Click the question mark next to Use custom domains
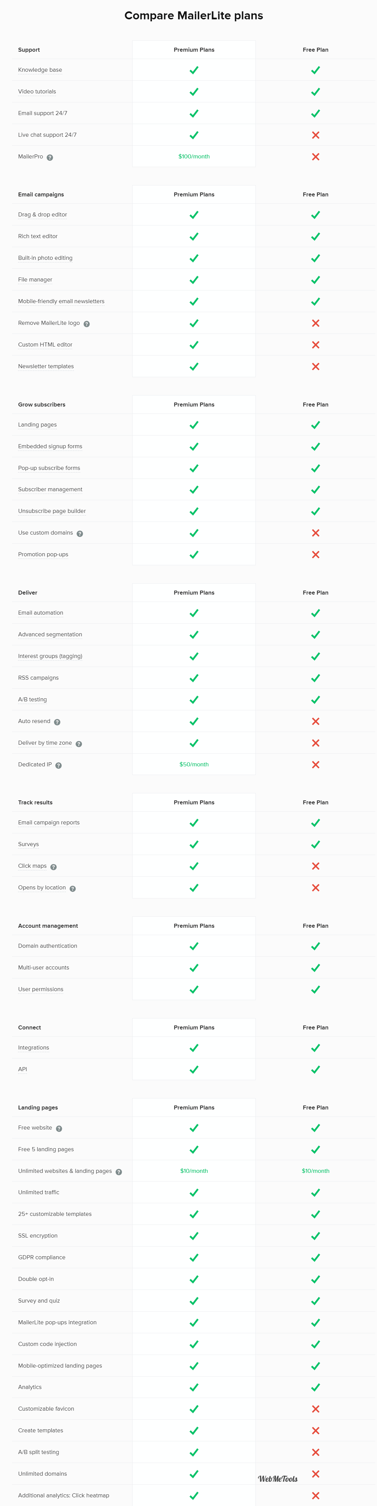 tap(79, 534)
